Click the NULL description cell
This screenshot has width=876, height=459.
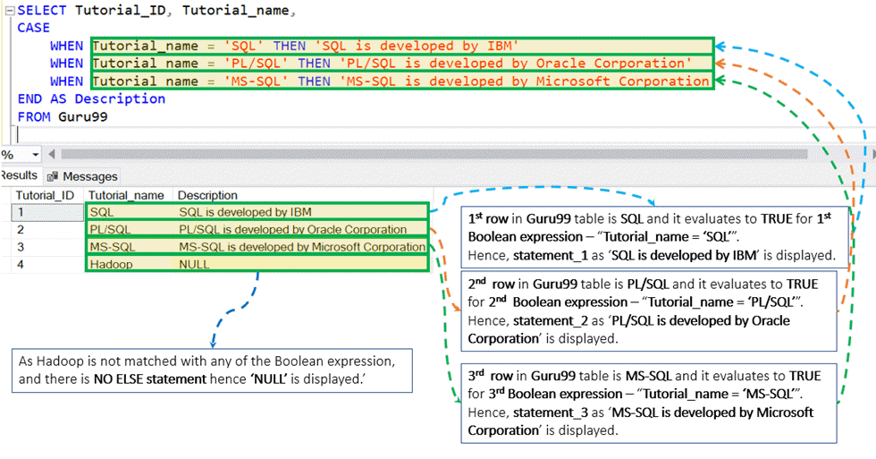point(194,265)
